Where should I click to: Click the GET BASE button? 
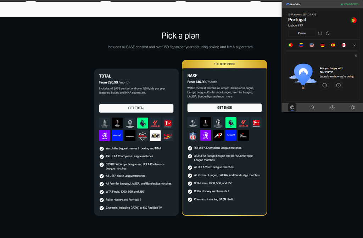[x=224, y=108]
